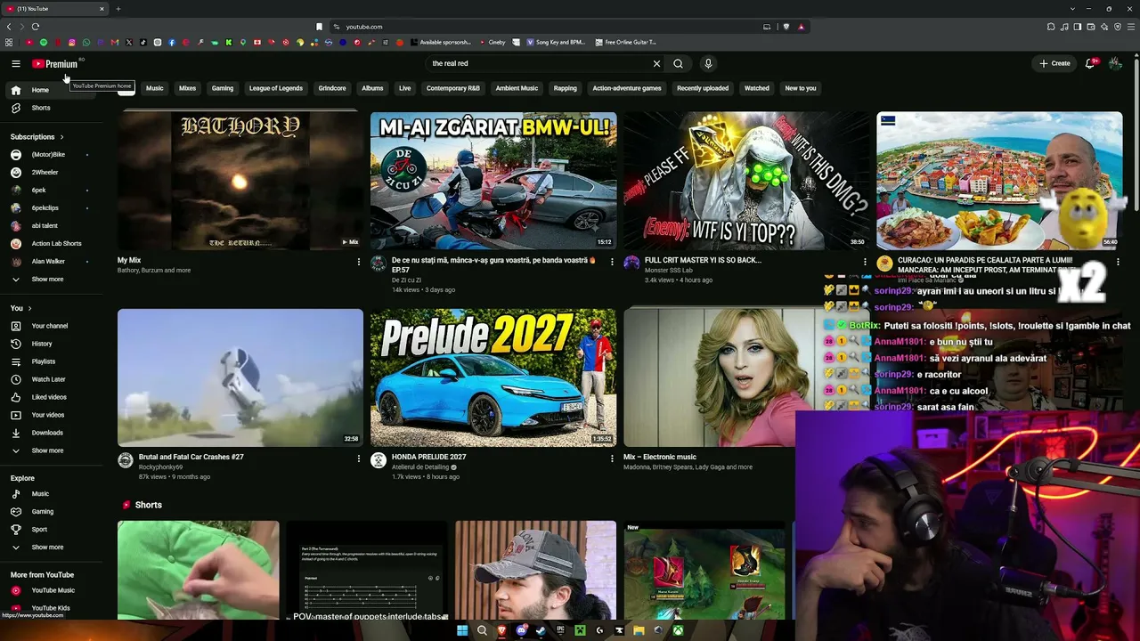Open Discord from the taskbar
Screen dimensions: 1140x641
521,630
